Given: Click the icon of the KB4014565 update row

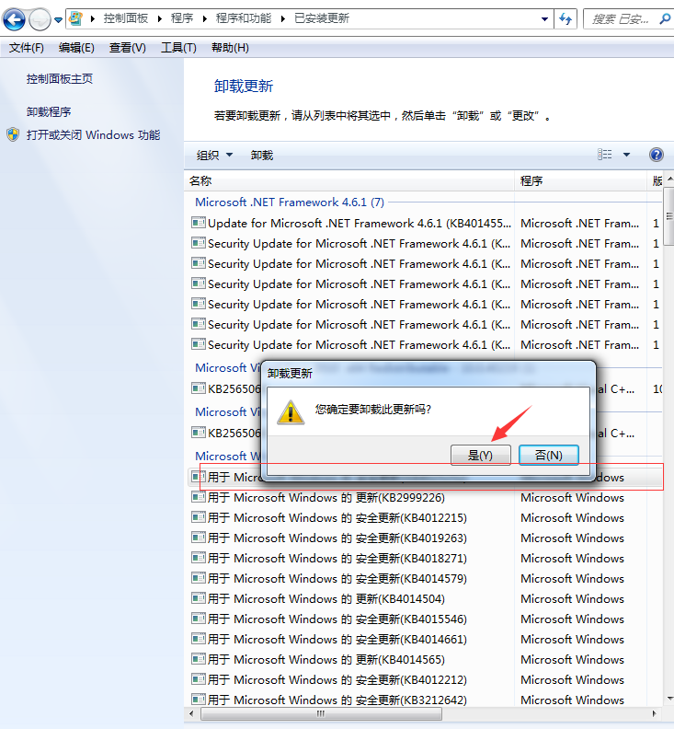Looking at the screenshot, I should point(199,659).
